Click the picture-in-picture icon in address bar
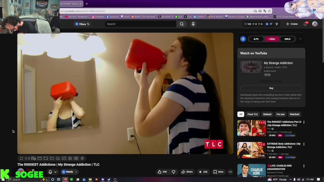 click(x=255, y=11)
